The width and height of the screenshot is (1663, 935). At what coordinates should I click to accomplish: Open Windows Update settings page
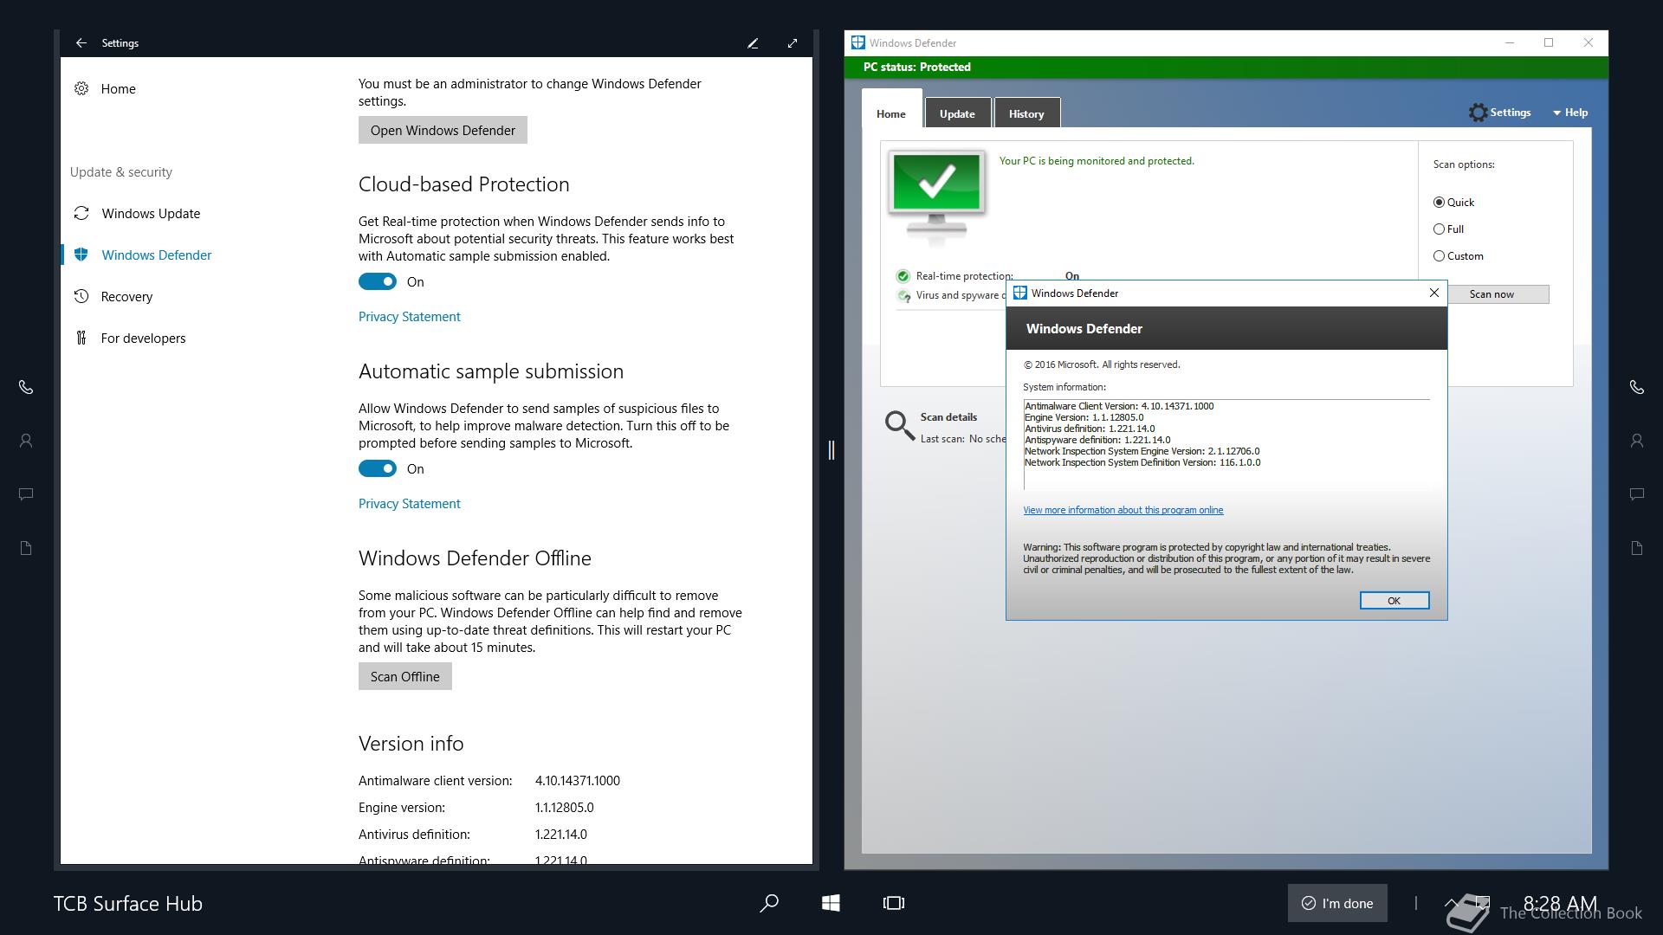(151, 214)
